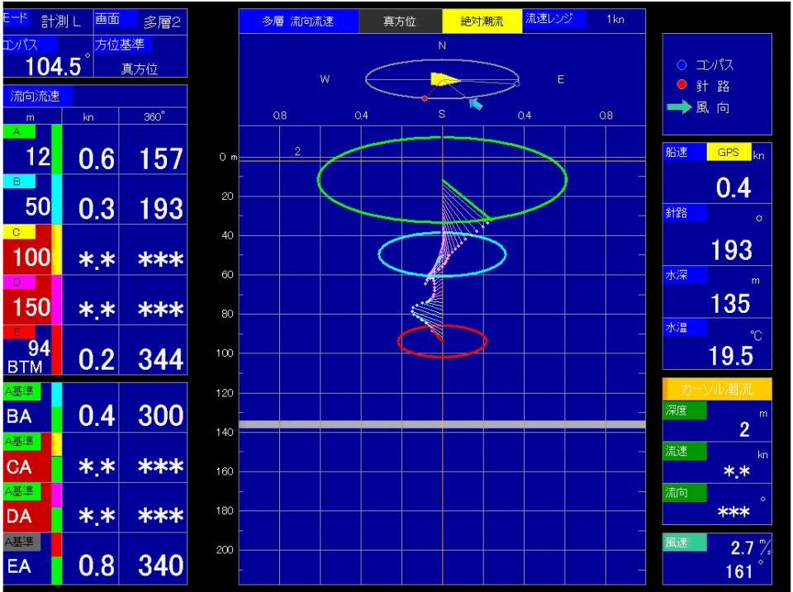Click the yellow GPS ship speed source
The image size is (793, 592).
[729, 152]
